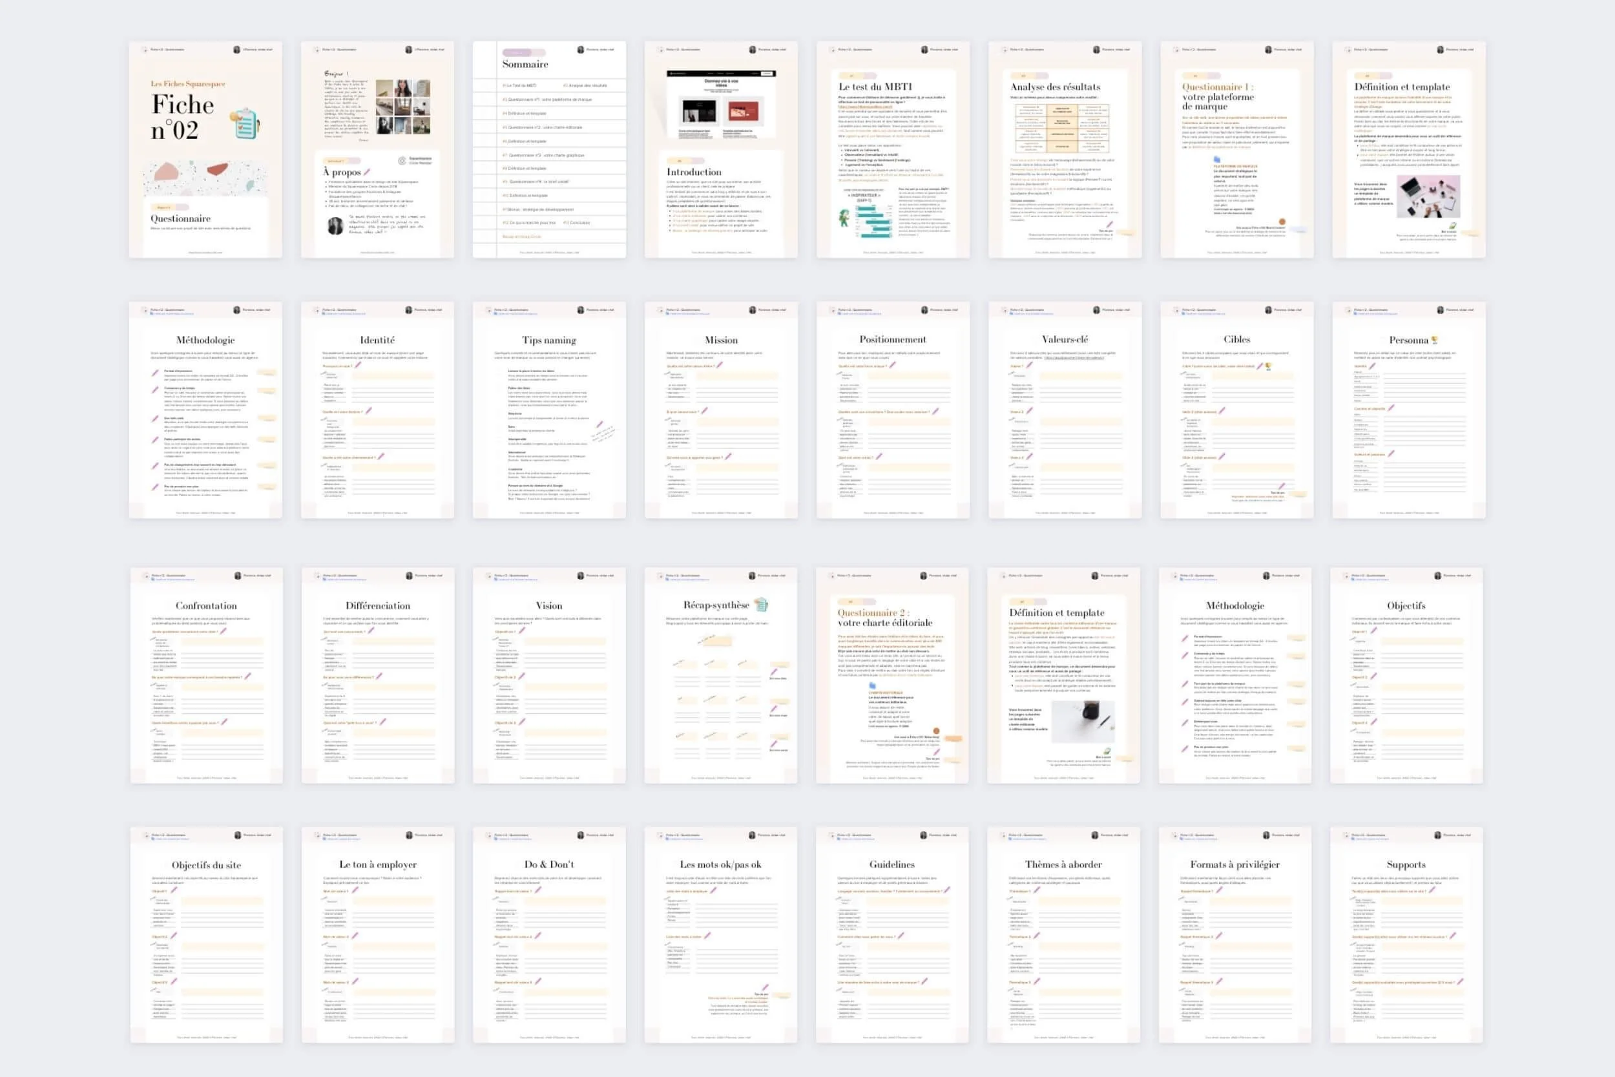Select the Introduction page thumbnail
The height and width of the screenshot is (1077, 1615).
coord(721,150)
